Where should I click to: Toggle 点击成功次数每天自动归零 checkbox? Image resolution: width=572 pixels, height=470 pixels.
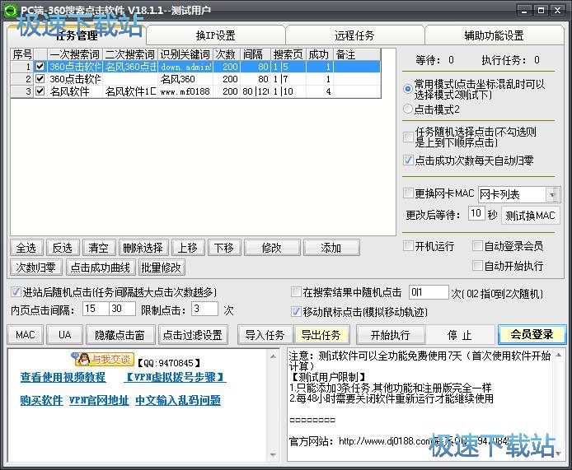(408, 160)
